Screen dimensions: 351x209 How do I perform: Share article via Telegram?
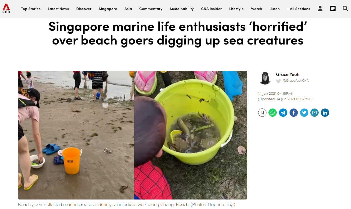[283, 113]
